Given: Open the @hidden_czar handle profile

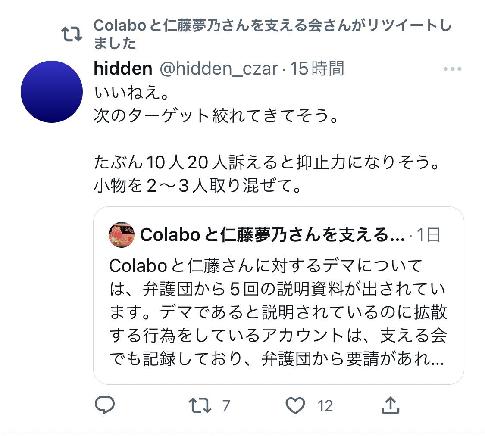Looking at the screenshot, I should (x=219, y=69).
